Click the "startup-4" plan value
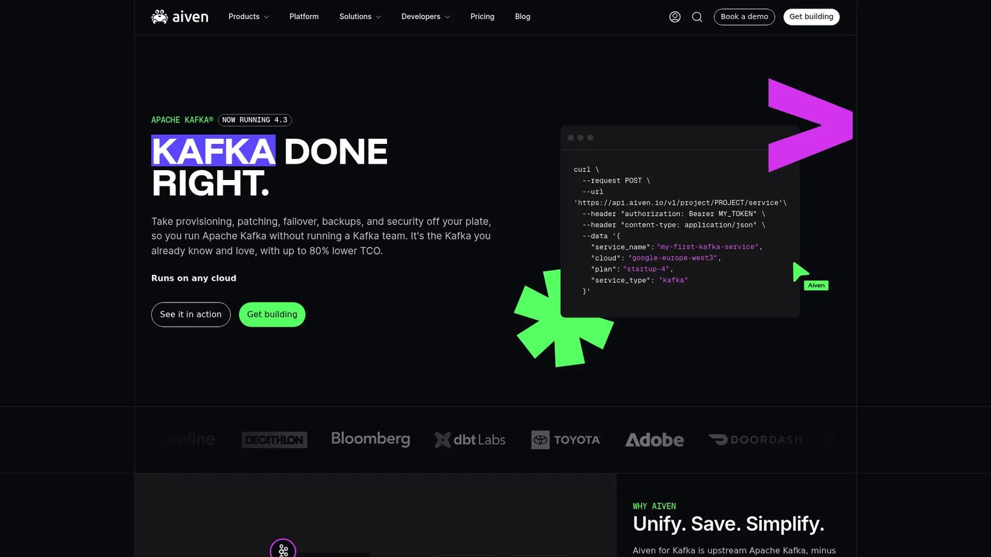 tap(646, 270)
